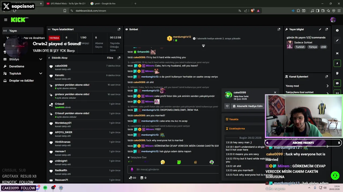Image resolution: width=343 pixels, height=192 pixels.
Task: Open Kenotic follow event in activity feed
Action: pyautogui.click(x=85, y=77)
